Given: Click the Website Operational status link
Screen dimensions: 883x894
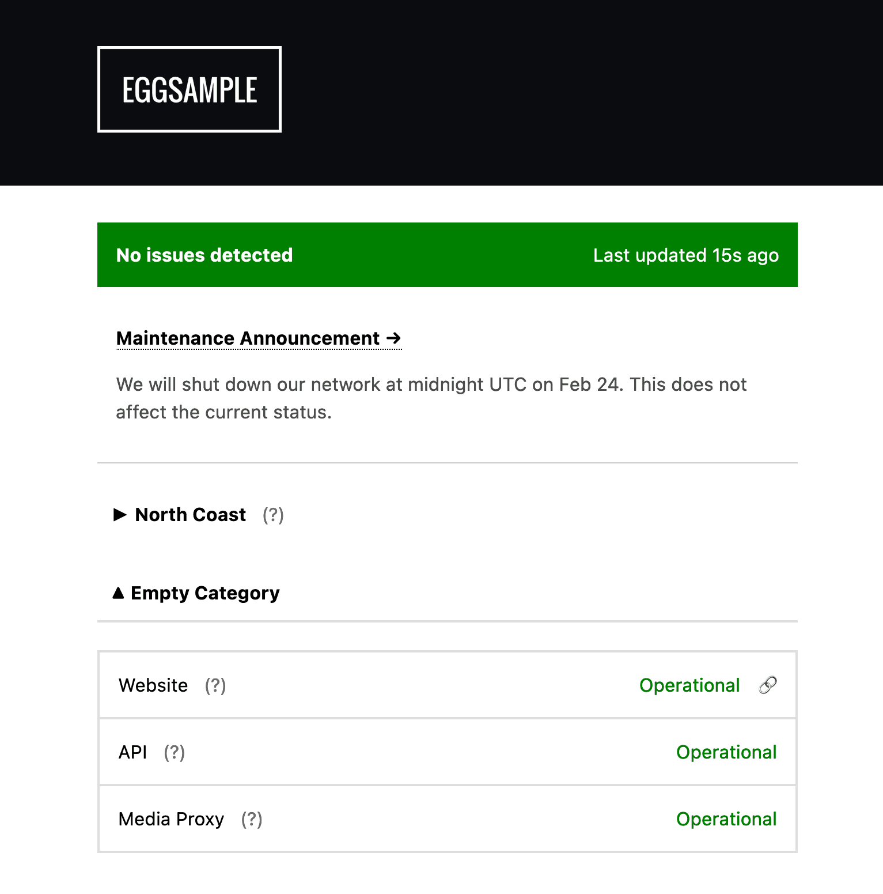Looking at the screenshot, I should (x=689, y=685).
